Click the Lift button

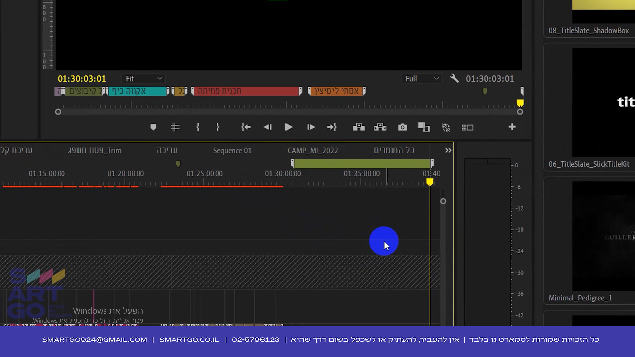tap(359, 127)
